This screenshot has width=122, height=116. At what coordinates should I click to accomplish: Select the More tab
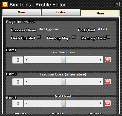(x=100, y=13)
